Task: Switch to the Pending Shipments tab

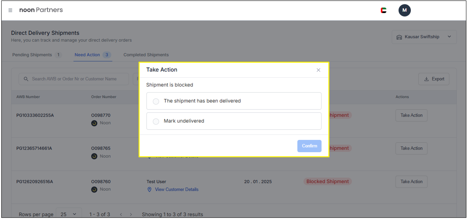Action: tap(32, 55)
